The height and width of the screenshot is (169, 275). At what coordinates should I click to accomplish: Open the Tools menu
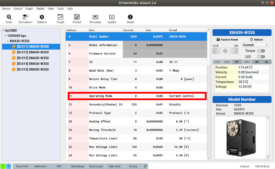(x=60, y=9)
